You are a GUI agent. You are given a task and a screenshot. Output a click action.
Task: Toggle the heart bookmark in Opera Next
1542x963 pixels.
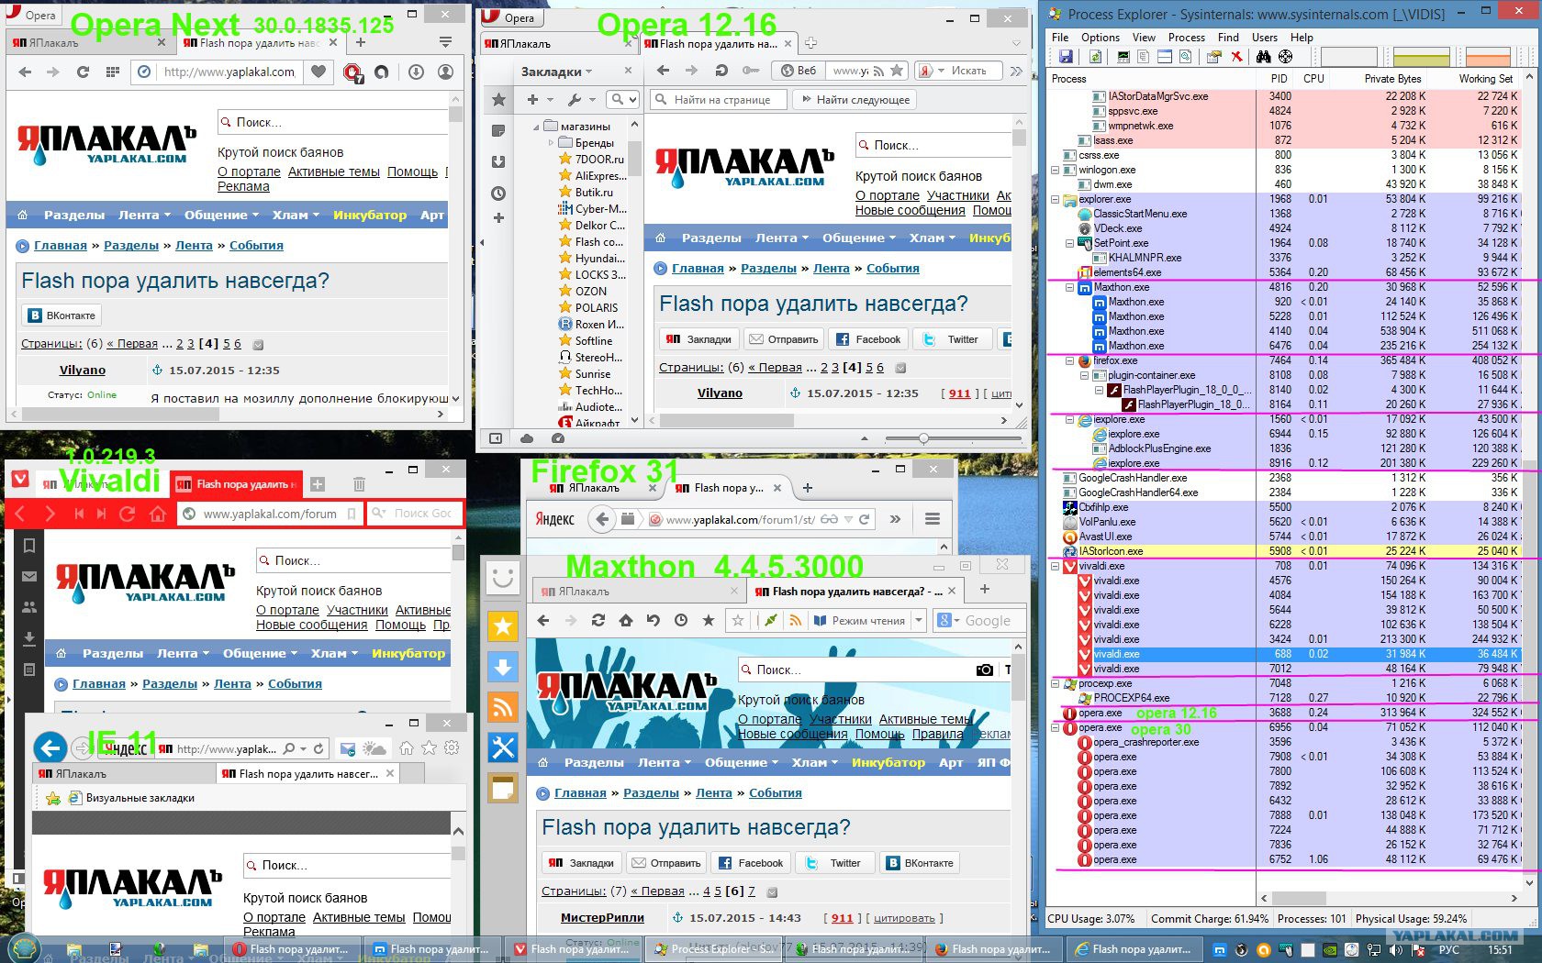pos(318,72)
